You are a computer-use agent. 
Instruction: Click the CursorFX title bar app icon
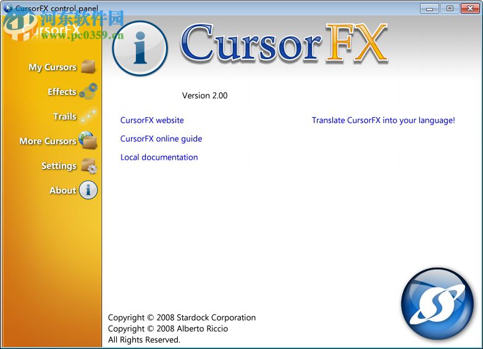click(x=8, y=8)
